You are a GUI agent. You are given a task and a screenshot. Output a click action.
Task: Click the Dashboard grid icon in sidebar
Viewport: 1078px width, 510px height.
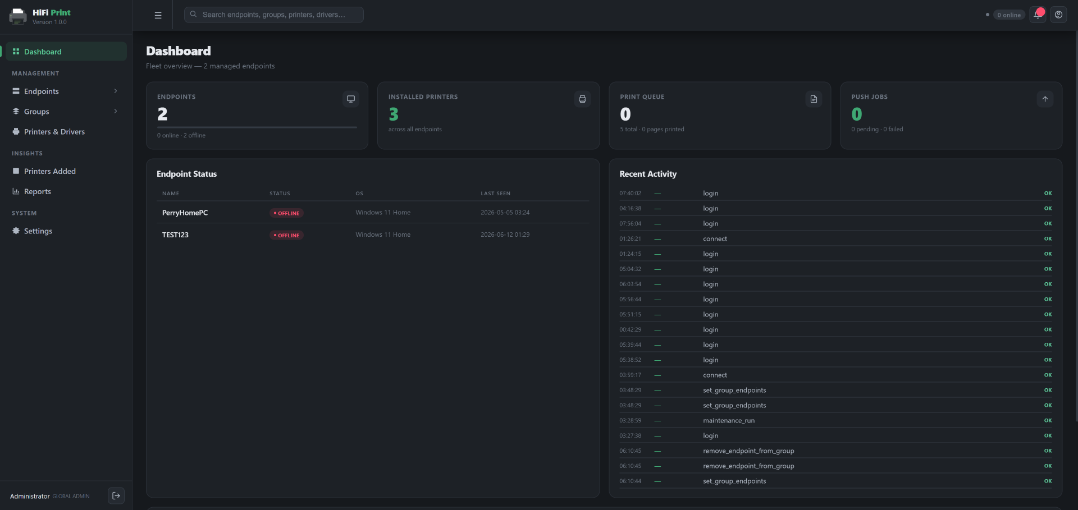pos(16,52)
